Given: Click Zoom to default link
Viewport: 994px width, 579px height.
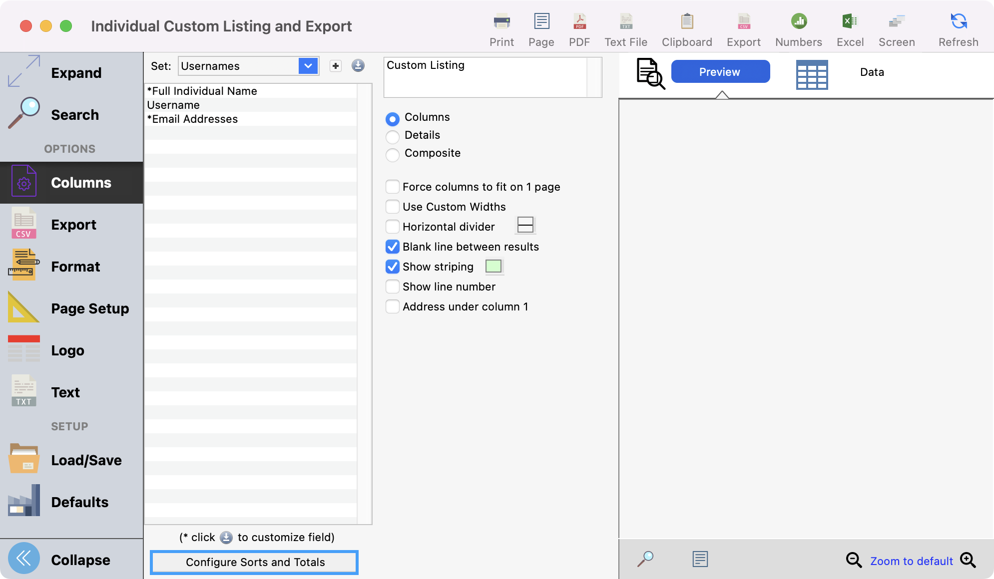Looking at the screenshot, I should (911, 561).
